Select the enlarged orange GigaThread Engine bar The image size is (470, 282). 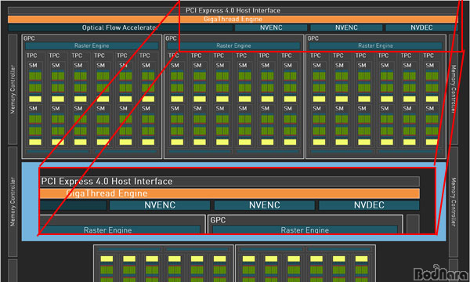tap(230, 193)
